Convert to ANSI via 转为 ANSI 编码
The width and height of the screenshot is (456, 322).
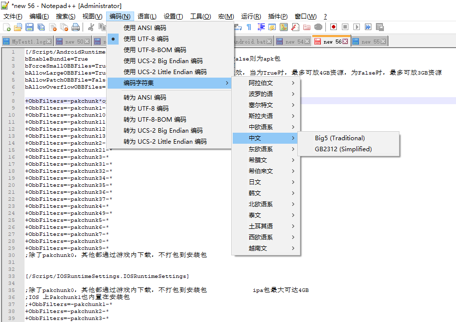[x=170, y=98]
